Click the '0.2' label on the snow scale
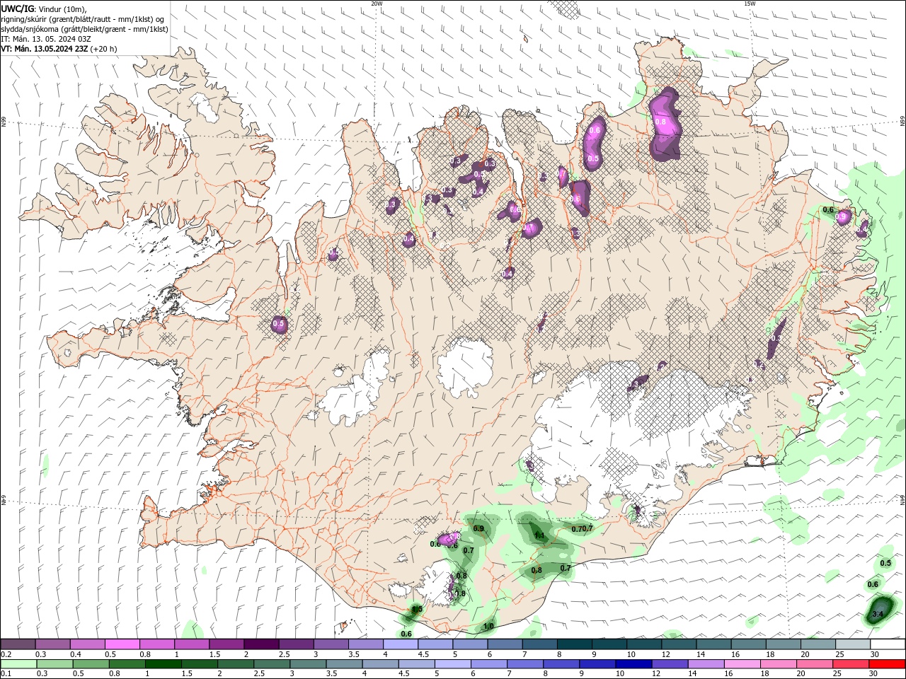Image resolution: width=906 pixels, height=679 pixels. pos(6,654)
